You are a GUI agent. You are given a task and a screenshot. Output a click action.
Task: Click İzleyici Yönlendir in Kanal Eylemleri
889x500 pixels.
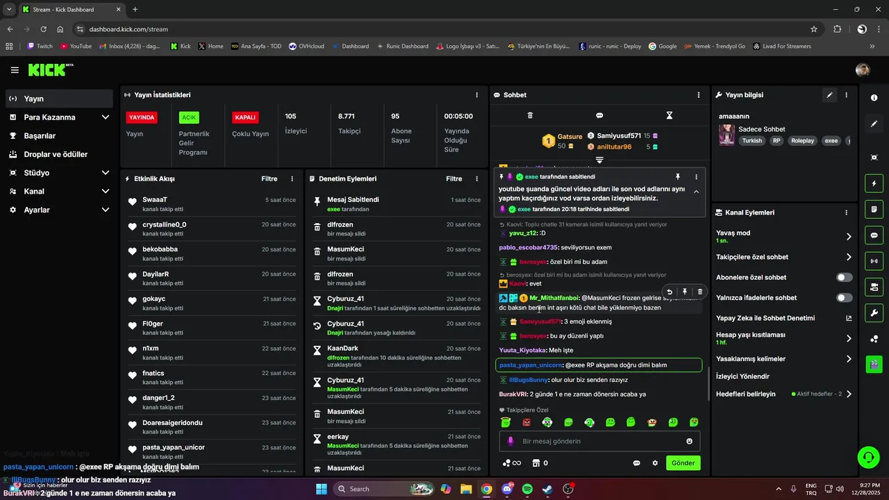click(x=742, y=376)
